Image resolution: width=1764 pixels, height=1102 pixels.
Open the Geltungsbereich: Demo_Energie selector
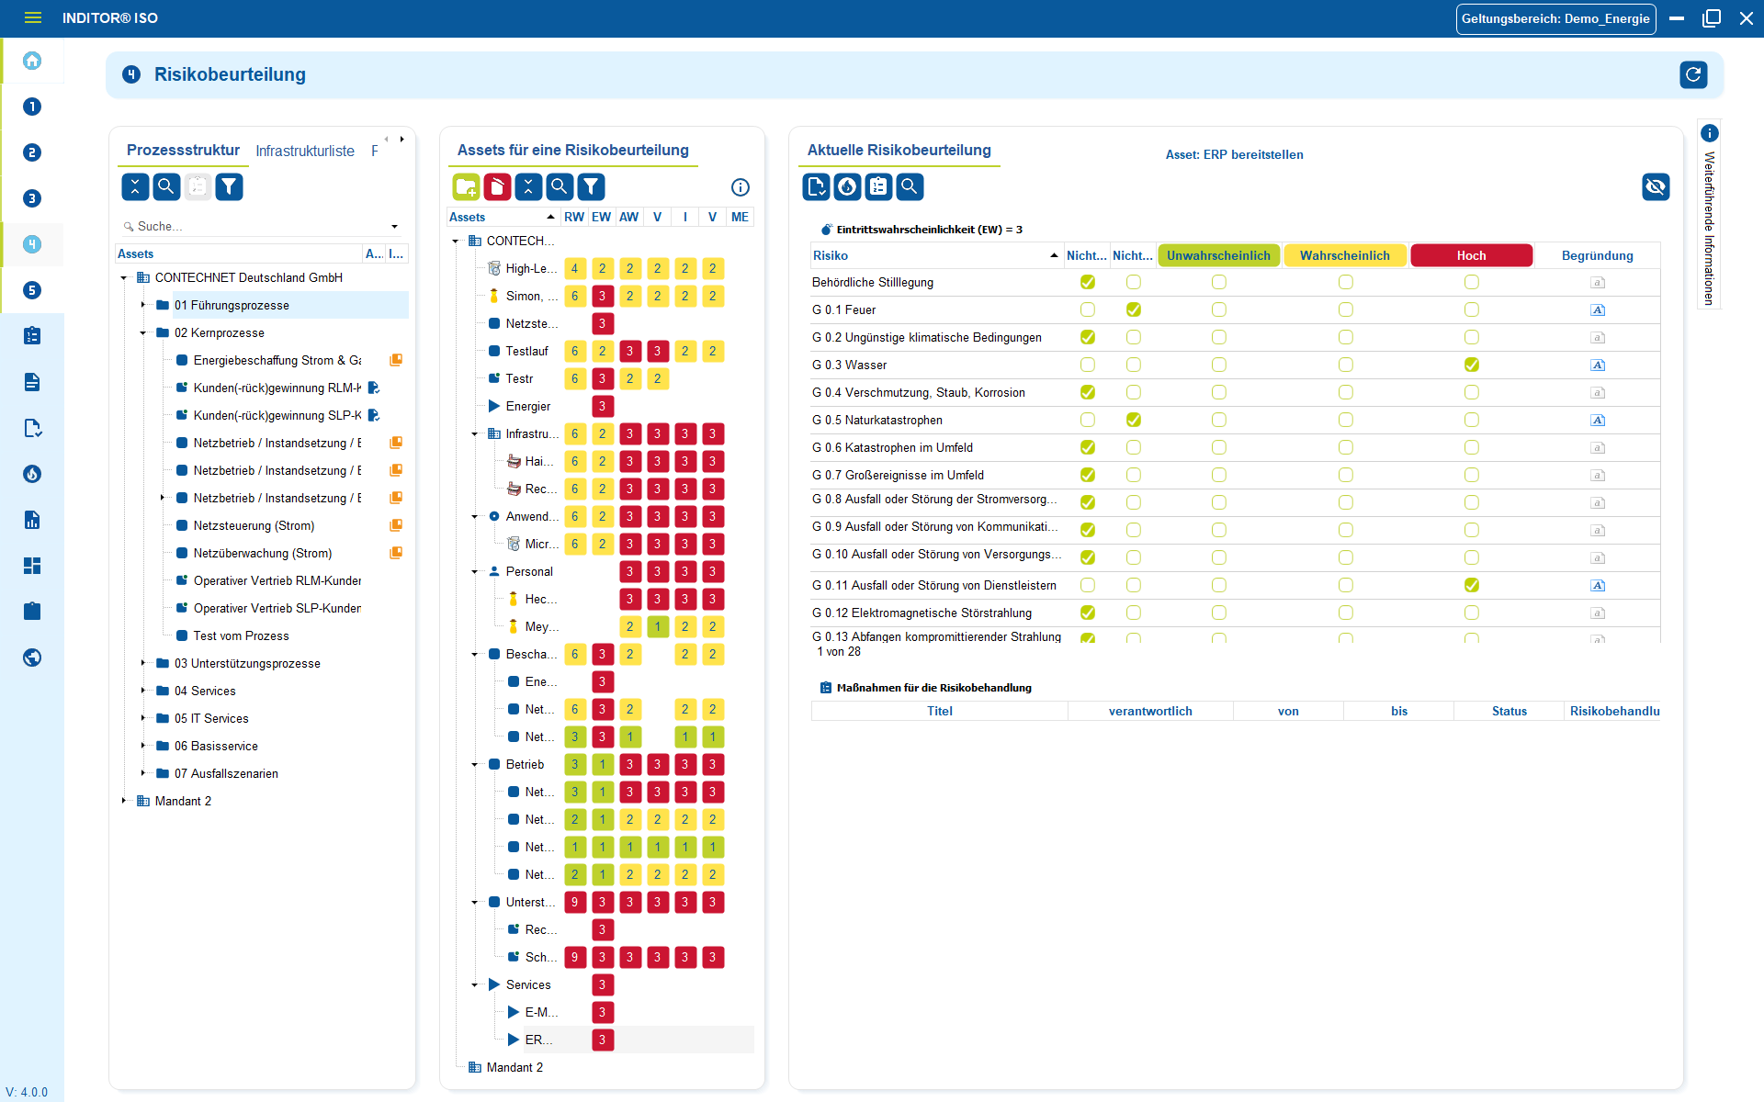(x=1555, y=18)
